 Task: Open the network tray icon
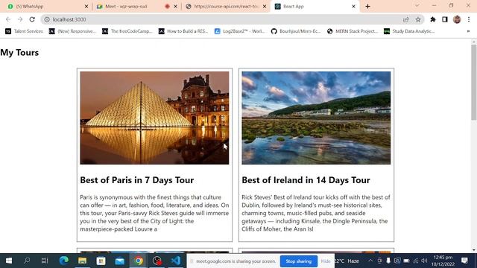pos(416,261)
